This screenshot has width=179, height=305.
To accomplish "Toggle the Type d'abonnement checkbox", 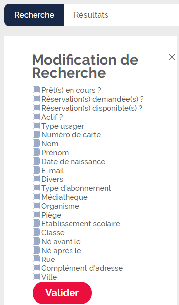I will coord(36,188).
